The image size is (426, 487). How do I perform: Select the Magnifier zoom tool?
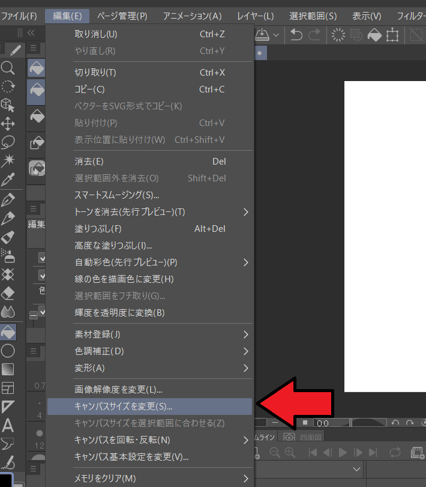tap(8, 67)
